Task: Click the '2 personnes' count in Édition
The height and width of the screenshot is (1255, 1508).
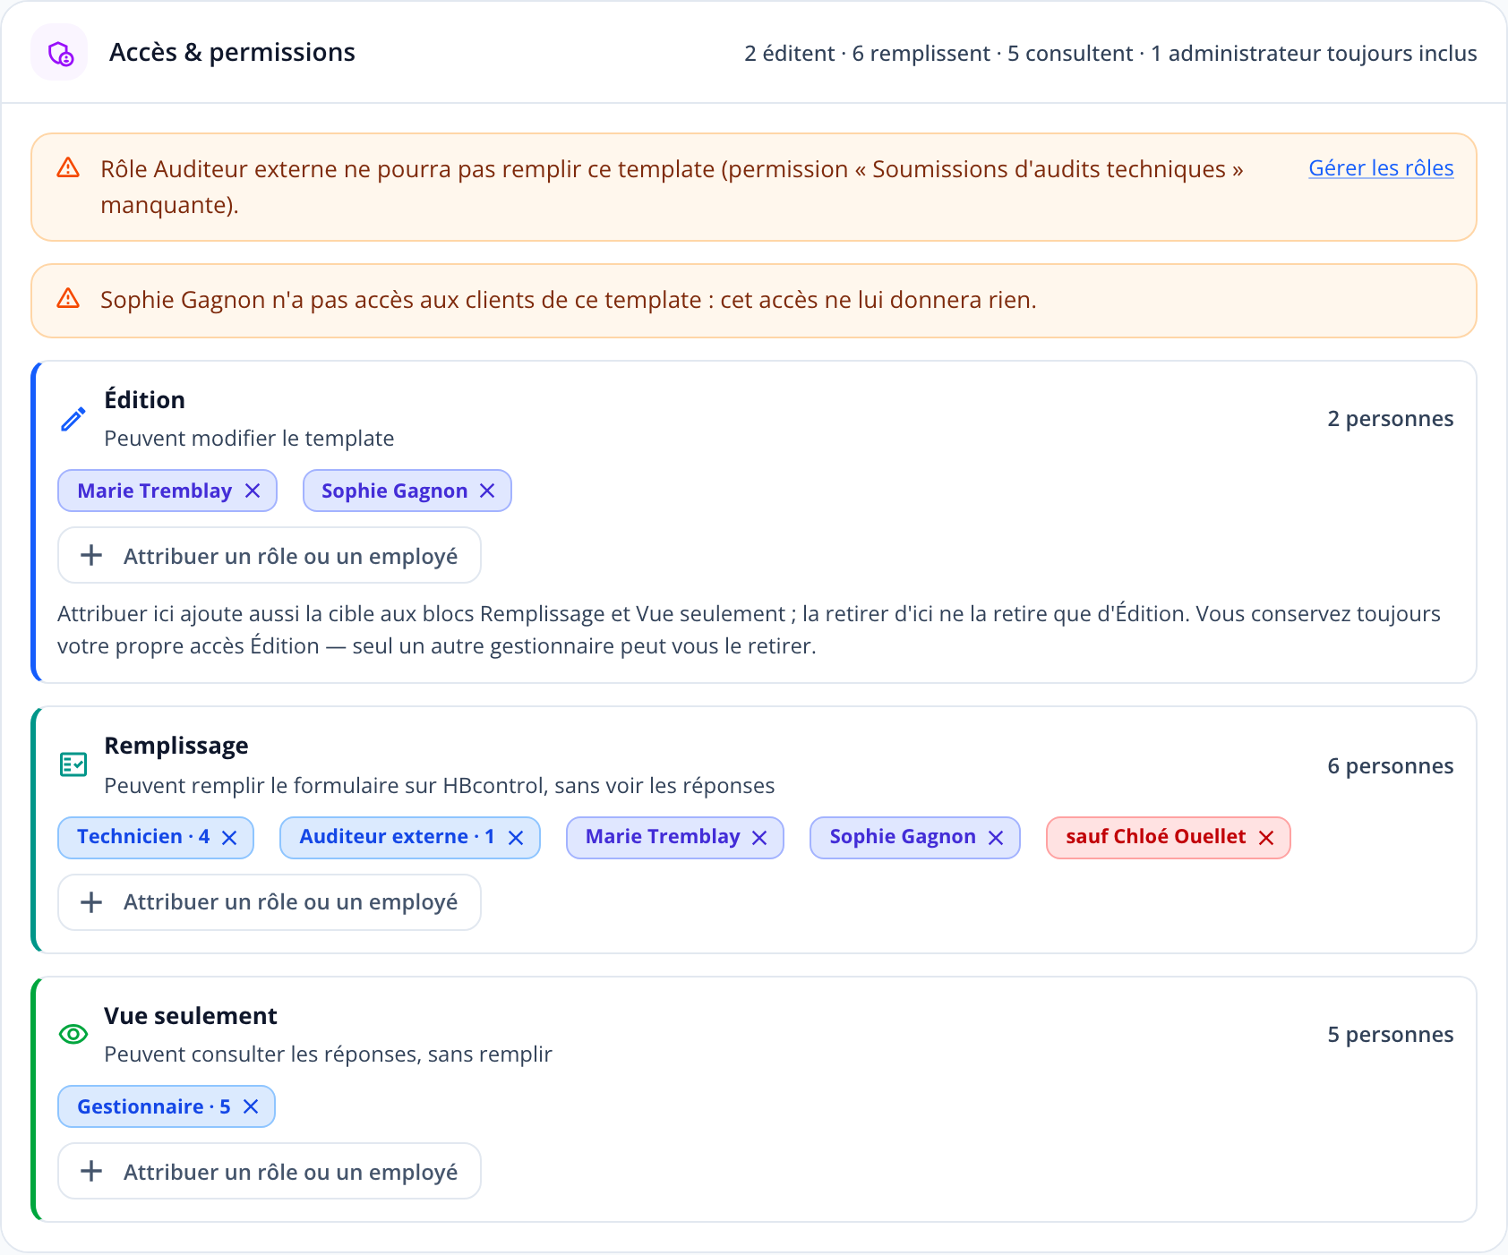Action: coord(1391,419)
